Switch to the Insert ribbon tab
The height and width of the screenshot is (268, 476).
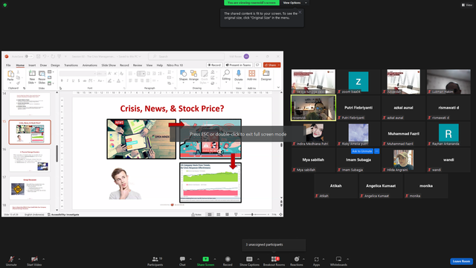tap(32, 65)
